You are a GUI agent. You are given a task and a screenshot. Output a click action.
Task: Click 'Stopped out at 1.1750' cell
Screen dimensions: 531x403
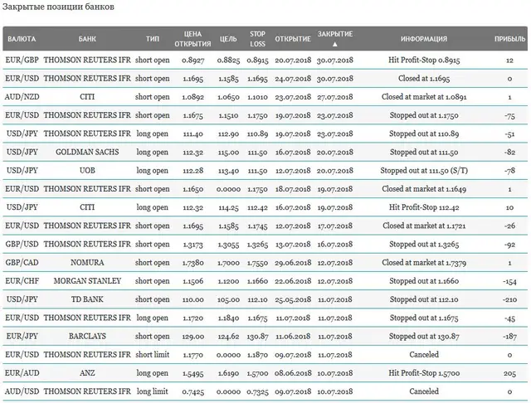tap(424, 115)
